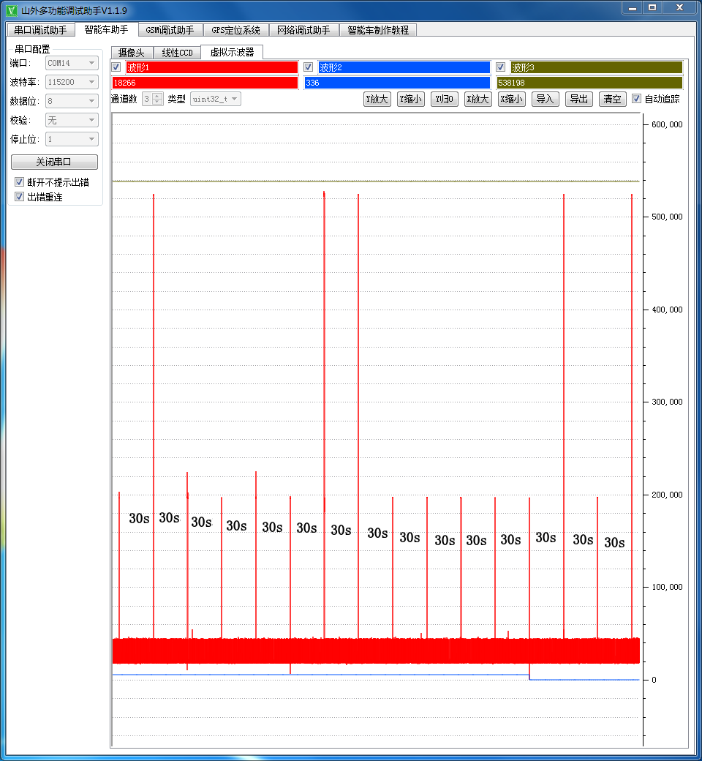Click the 600,000 axis label
Image resolution: width=702 pixels, height=761 pixels.
pos(667,124)
